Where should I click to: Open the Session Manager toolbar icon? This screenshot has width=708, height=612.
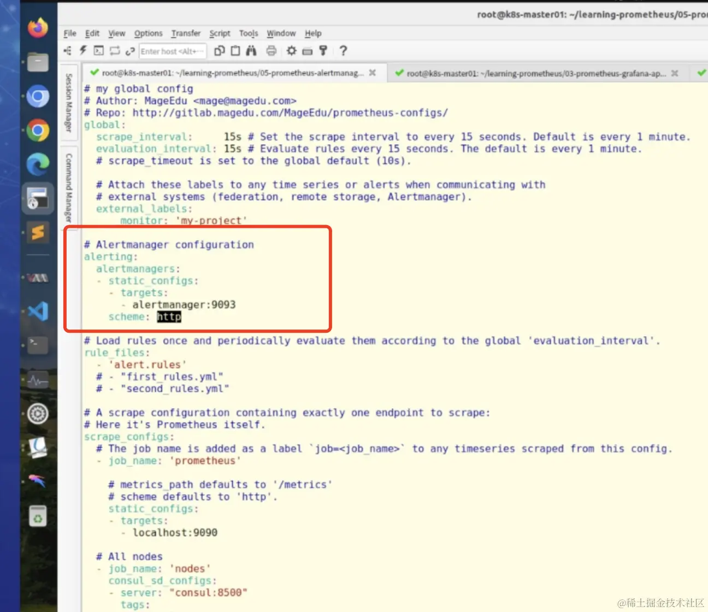click(x=68, y=51)
